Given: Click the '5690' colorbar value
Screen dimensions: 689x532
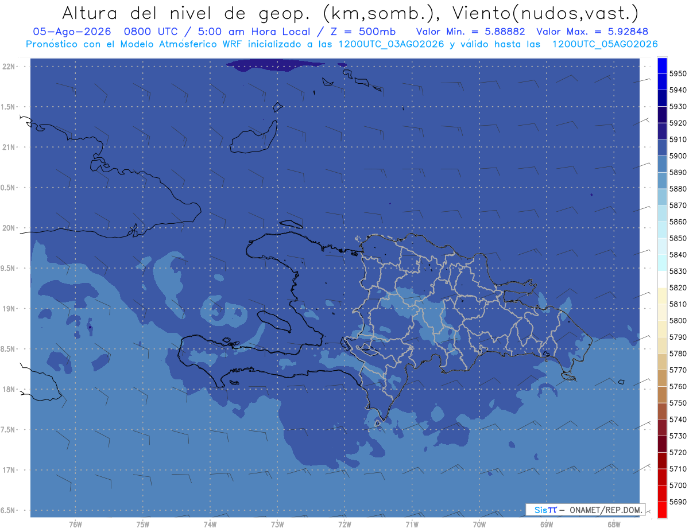Looking at the screenshot, I should pos(678,502).
